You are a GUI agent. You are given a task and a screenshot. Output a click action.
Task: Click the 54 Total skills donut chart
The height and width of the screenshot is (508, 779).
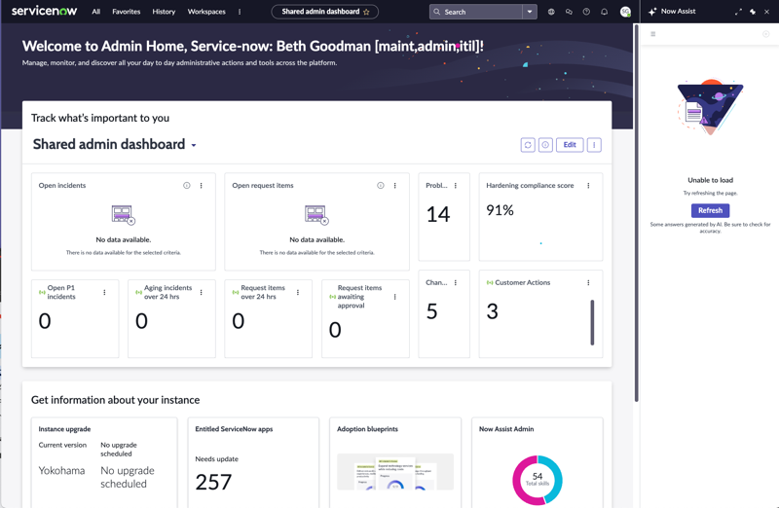(x=538, y=480)
